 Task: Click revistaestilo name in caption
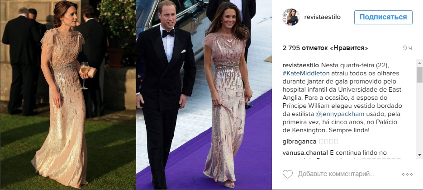(301, 65)
